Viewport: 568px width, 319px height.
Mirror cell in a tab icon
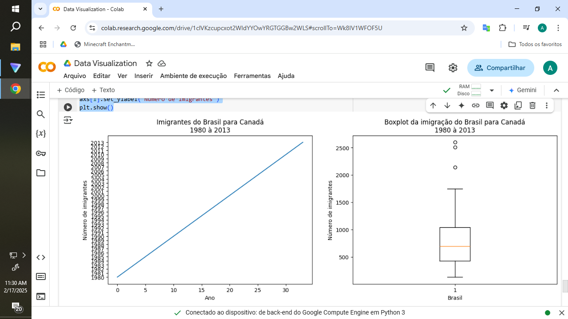click(518, 105)
